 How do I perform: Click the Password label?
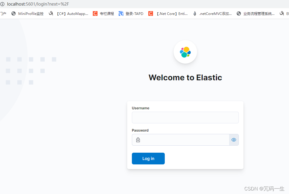click(140, 130)
